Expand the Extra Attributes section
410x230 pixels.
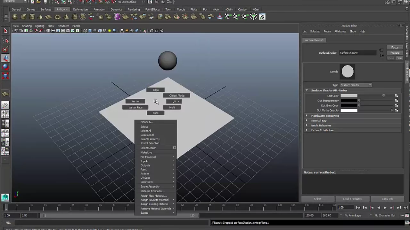307,130
